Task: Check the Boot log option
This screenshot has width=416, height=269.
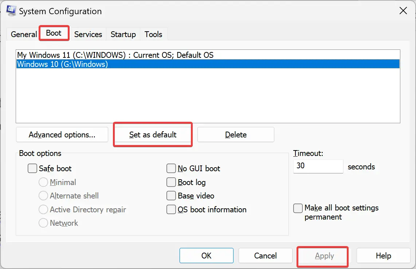Action: click(171, 182)
